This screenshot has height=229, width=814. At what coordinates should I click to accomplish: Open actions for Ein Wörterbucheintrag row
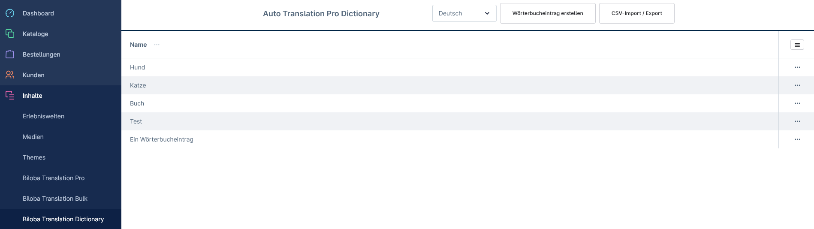pyautogui.click(x=797, y=139)
